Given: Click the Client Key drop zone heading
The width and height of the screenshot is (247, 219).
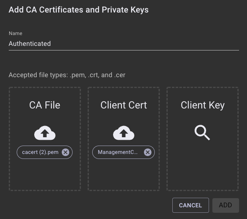Looking at the screenshot, I should (203, 105).
